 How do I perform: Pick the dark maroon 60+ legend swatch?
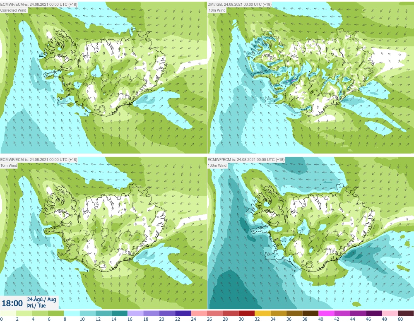pyautogui.click(x=406, y=313)
